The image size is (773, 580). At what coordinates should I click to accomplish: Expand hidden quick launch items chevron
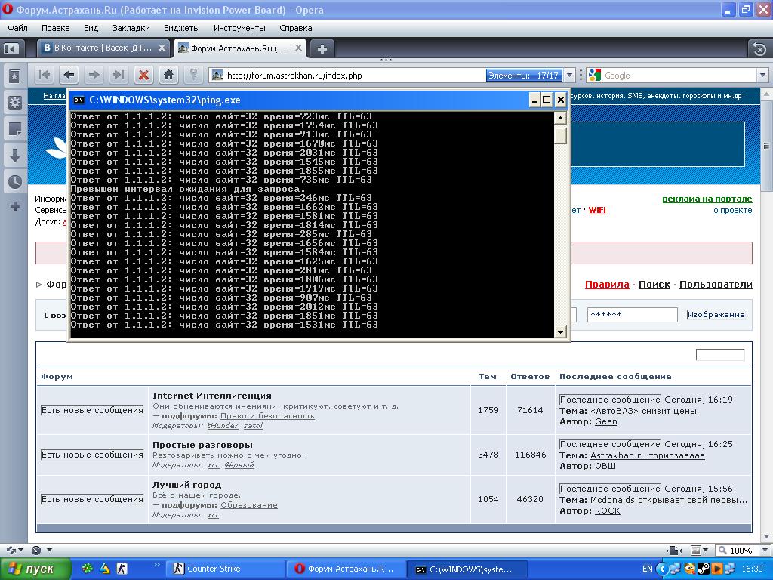(x=157, y=564)
